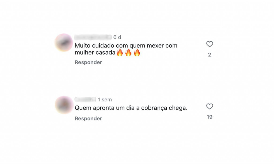
Task: Select the comment 'Quem apronta um dia a cobrança chega.'
Action: [131, 108]
